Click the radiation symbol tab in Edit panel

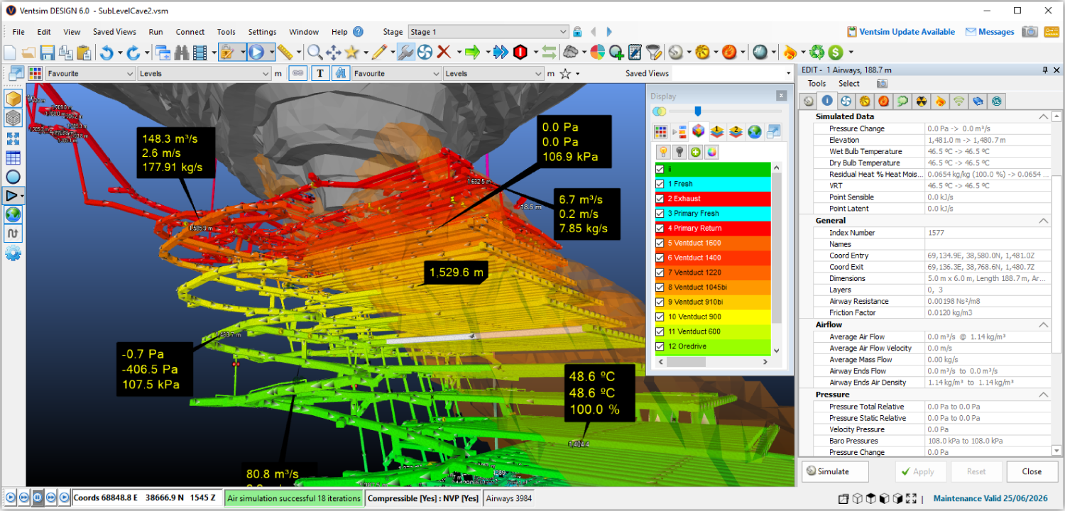922,101
